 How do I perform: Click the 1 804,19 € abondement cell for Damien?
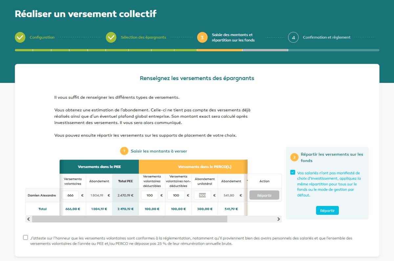click(x=99, y=195)
